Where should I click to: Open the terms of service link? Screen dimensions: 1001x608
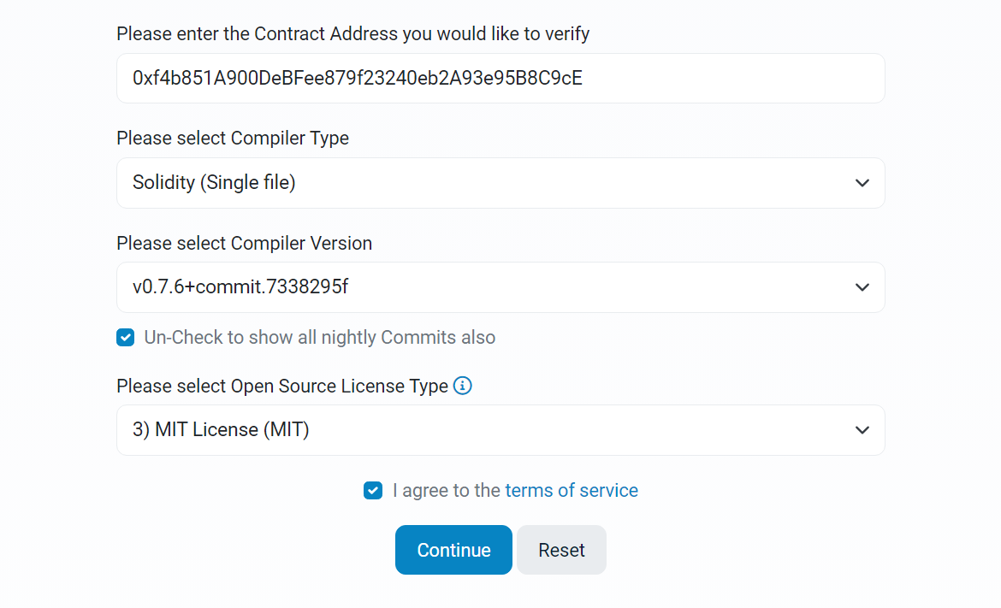[572, 491]
